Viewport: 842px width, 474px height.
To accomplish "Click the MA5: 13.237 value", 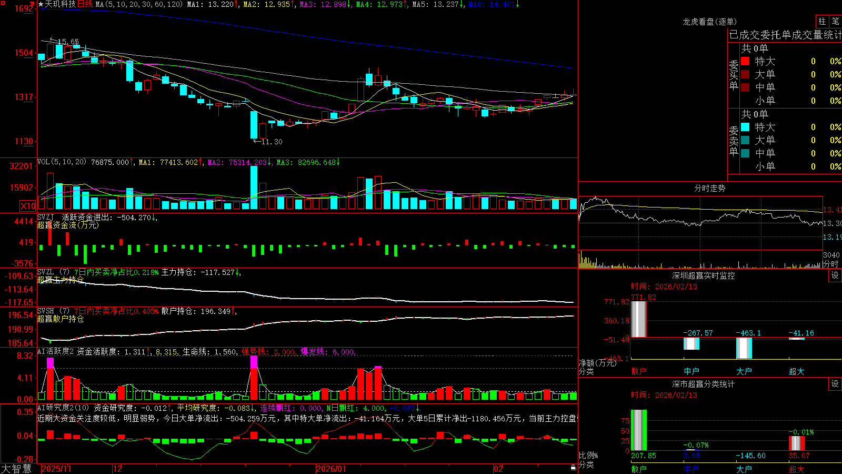I will click(436, 4).
